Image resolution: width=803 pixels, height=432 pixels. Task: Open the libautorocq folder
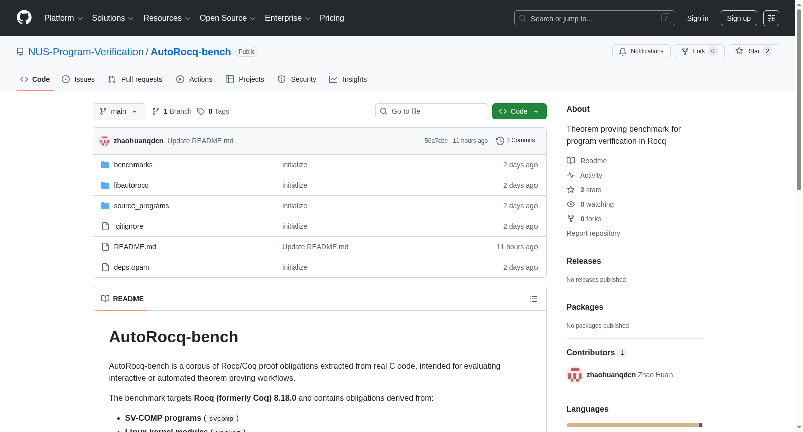pos(131,185)
